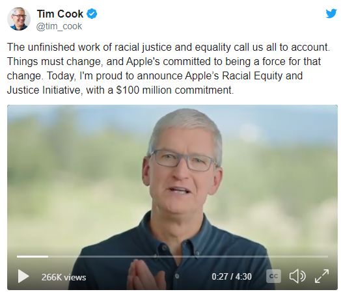
Task: Click the tweet text about racial justice
Action: point(169,68)
